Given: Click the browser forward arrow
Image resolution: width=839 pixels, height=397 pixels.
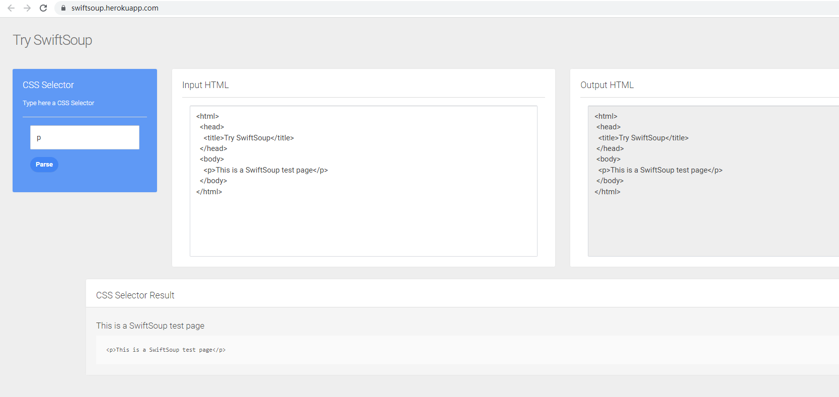Looking at the screenshot, I should coord(27,8).
